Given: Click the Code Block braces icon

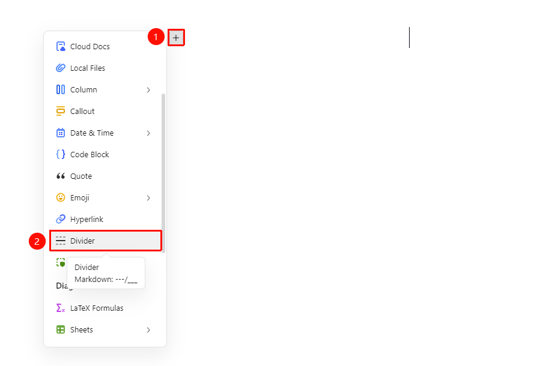Looking at the screenshot, I should click(61, 154).
